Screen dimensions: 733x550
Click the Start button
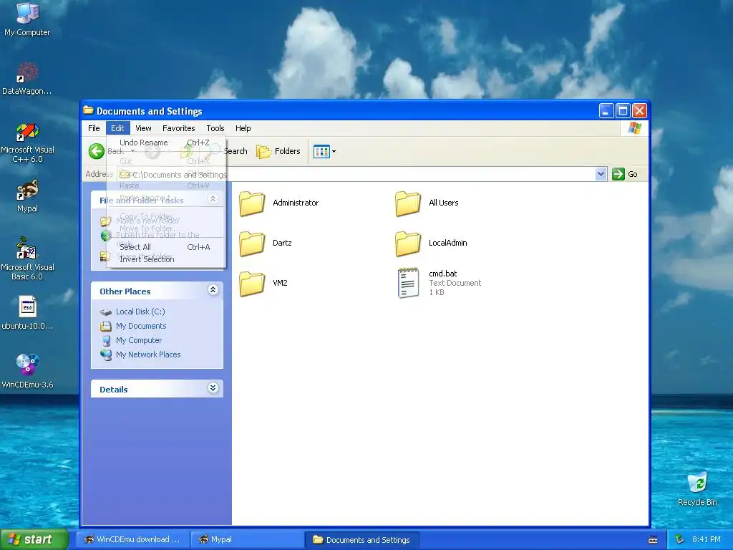click(x=34, y=539)
